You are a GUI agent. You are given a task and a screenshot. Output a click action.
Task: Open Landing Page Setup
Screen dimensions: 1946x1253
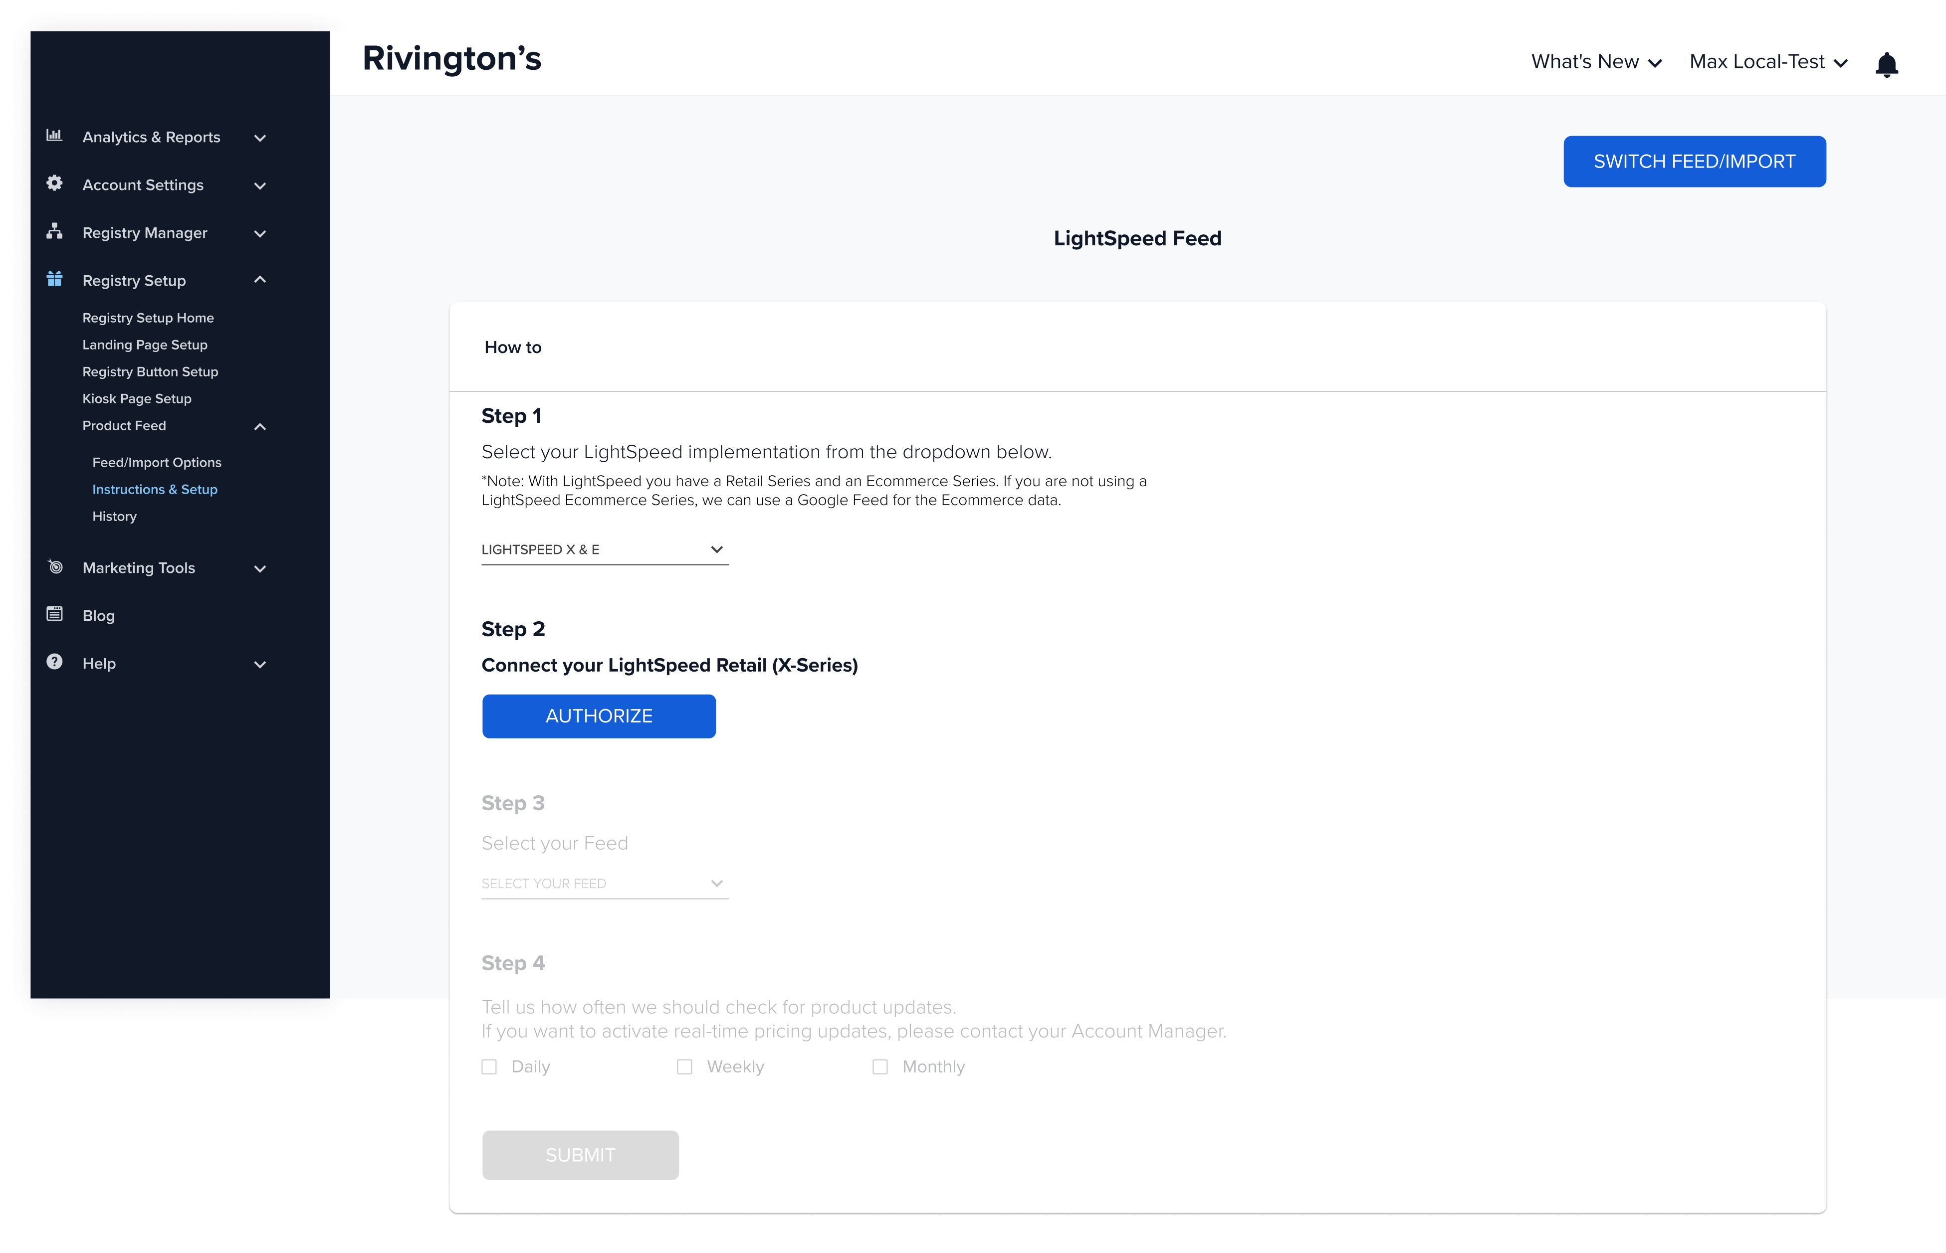145,344
